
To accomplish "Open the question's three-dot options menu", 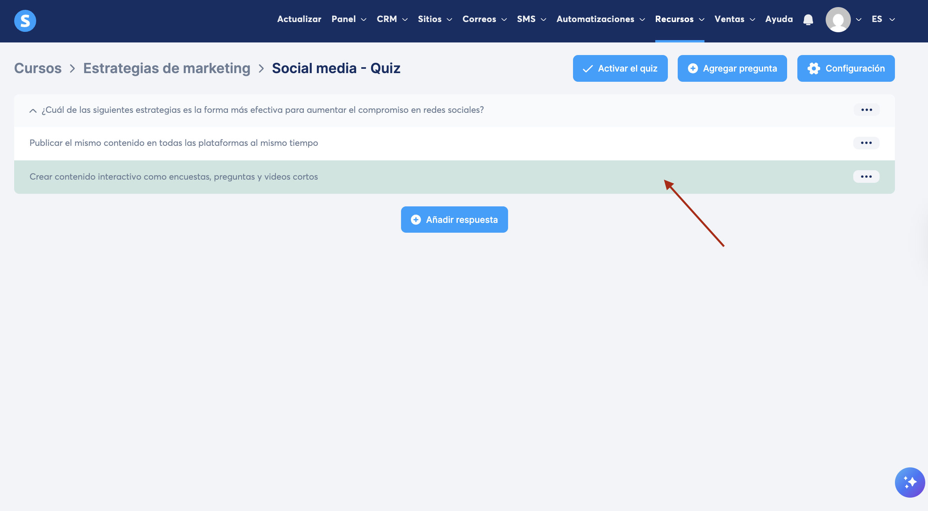I will coord(867,110).
